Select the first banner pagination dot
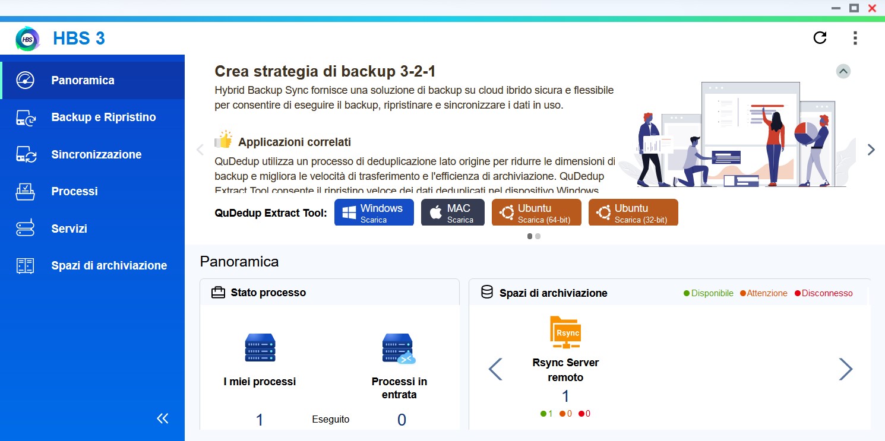Screen dimensions: 885x441 coord(530,236)
